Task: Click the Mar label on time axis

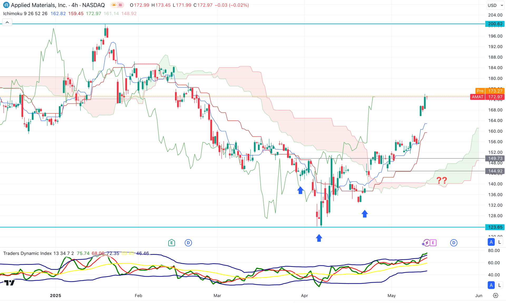Action: pos(217,296)
